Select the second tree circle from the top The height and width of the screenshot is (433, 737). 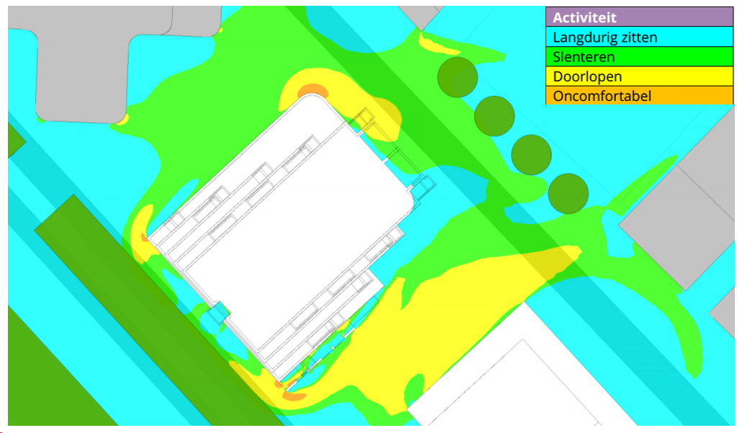click(x=494, y=115)
